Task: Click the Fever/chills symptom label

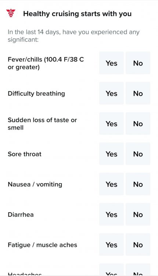Action: [x=46, y=63]
